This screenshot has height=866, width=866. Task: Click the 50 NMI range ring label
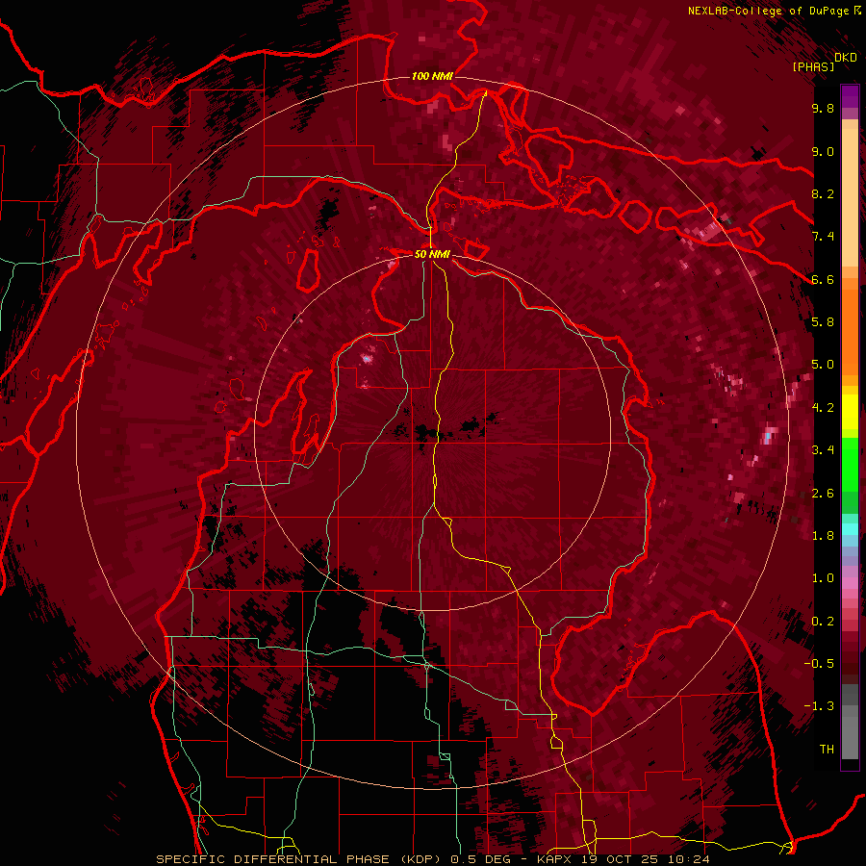tap(432, 254)
